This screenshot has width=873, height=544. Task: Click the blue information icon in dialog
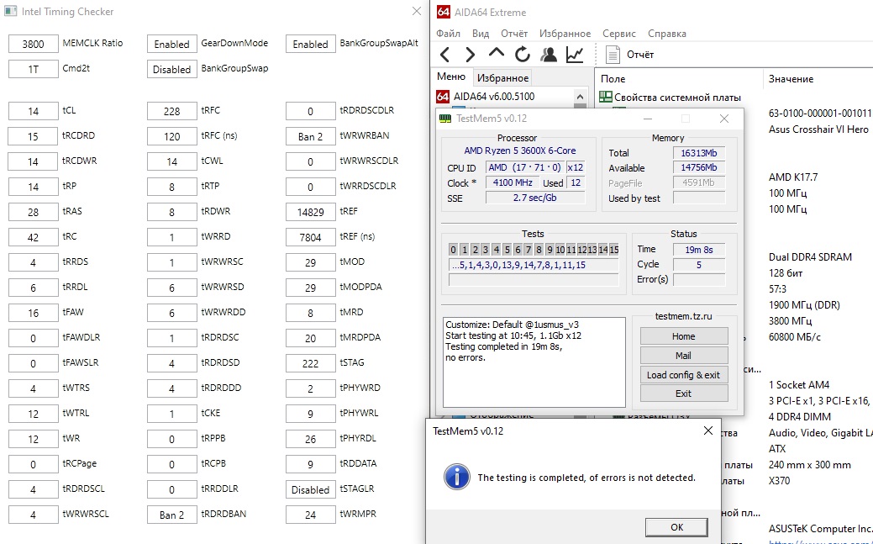(x=456, y=477)
